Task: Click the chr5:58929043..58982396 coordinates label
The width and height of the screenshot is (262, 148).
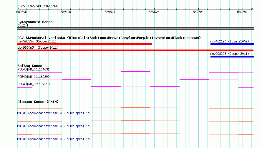Action: pyautogui.click(x=38, y=6)
